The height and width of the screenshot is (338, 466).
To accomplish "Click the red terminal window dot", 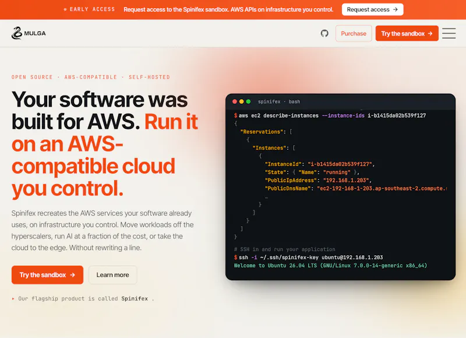I will click(x=235, y=101).
